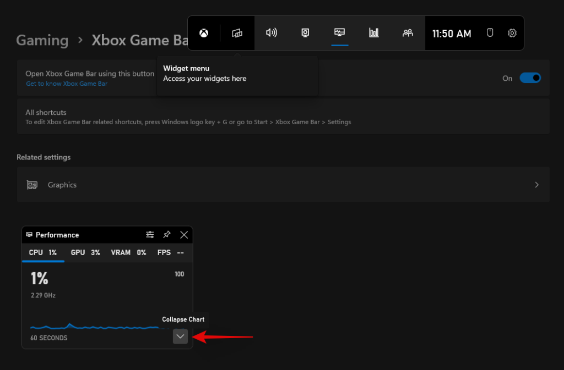
Task: Click the 100 chart scale label
Action: click(179, 274)
